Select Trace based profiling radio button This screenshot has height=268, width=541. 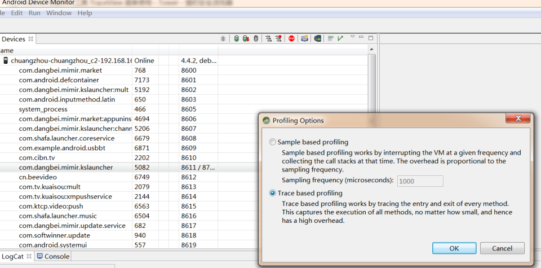click(x=273, y=193)
